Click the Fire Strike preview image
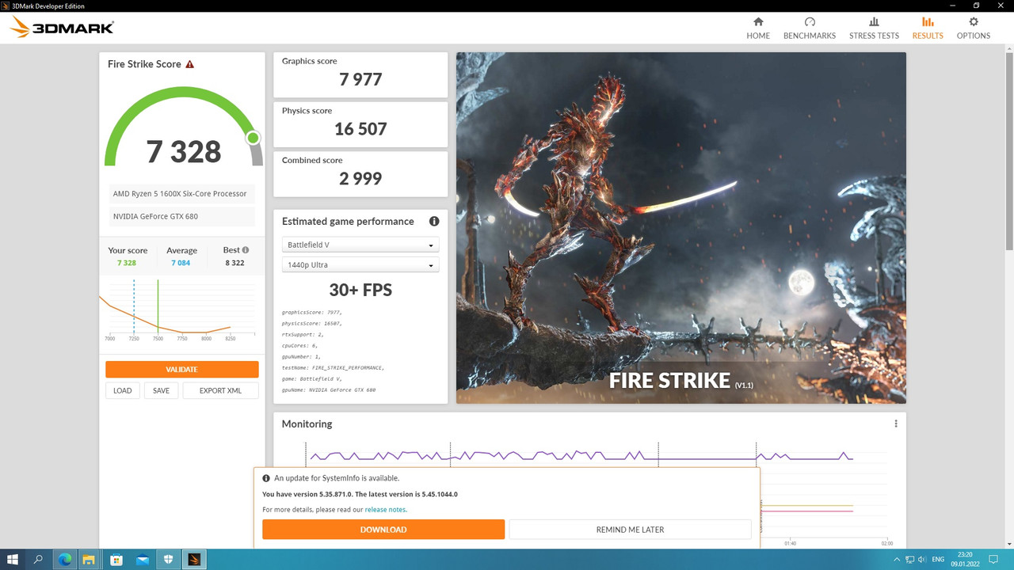The width and height of the screenshot is (1014, 570). click(681, 228)
